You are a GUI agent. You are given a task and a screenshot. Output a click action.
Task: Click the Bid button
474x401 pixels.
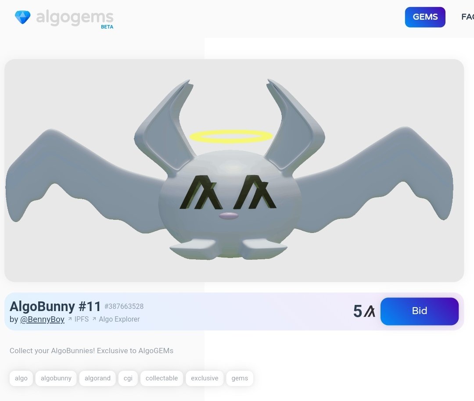point(419,311)
